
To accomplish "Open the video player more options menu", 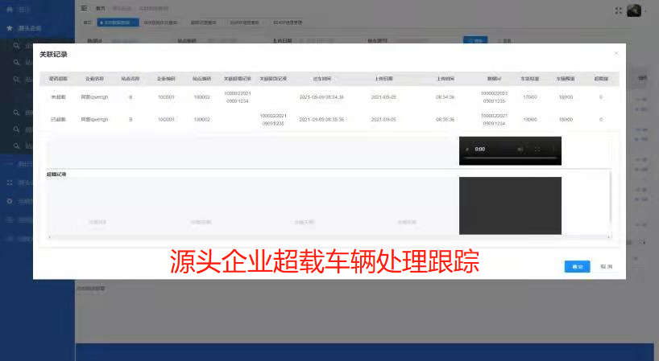I will (553, 150).
